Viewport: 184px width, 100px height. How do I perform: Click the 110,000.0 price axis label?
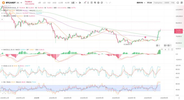tap(179, 10)
